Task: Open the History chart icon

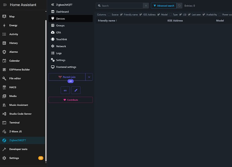Action: point(4,43)
